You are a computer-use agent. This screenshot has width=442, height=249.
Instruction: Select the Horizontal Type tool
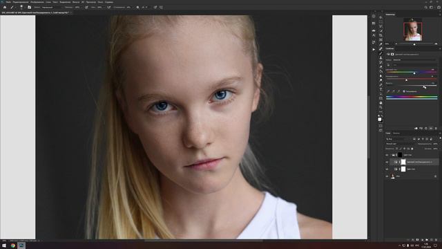(x=381, y=89)
